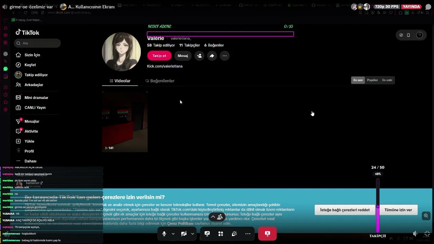This screenshot has width=434, height=244.
Task: Click the screen share icon in call bar
Action: pyautogui.click(x=207, y=234)
